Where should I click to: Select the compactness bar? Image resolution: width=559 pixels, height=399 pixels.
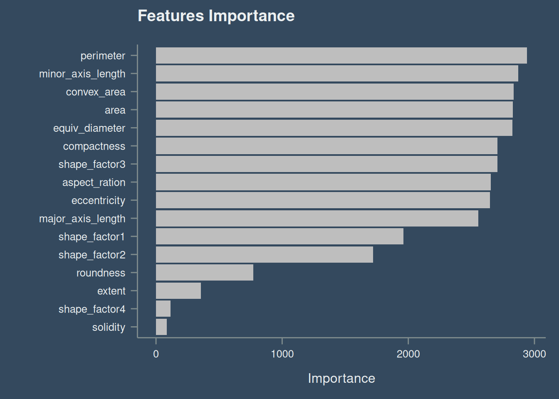[326, 146]
